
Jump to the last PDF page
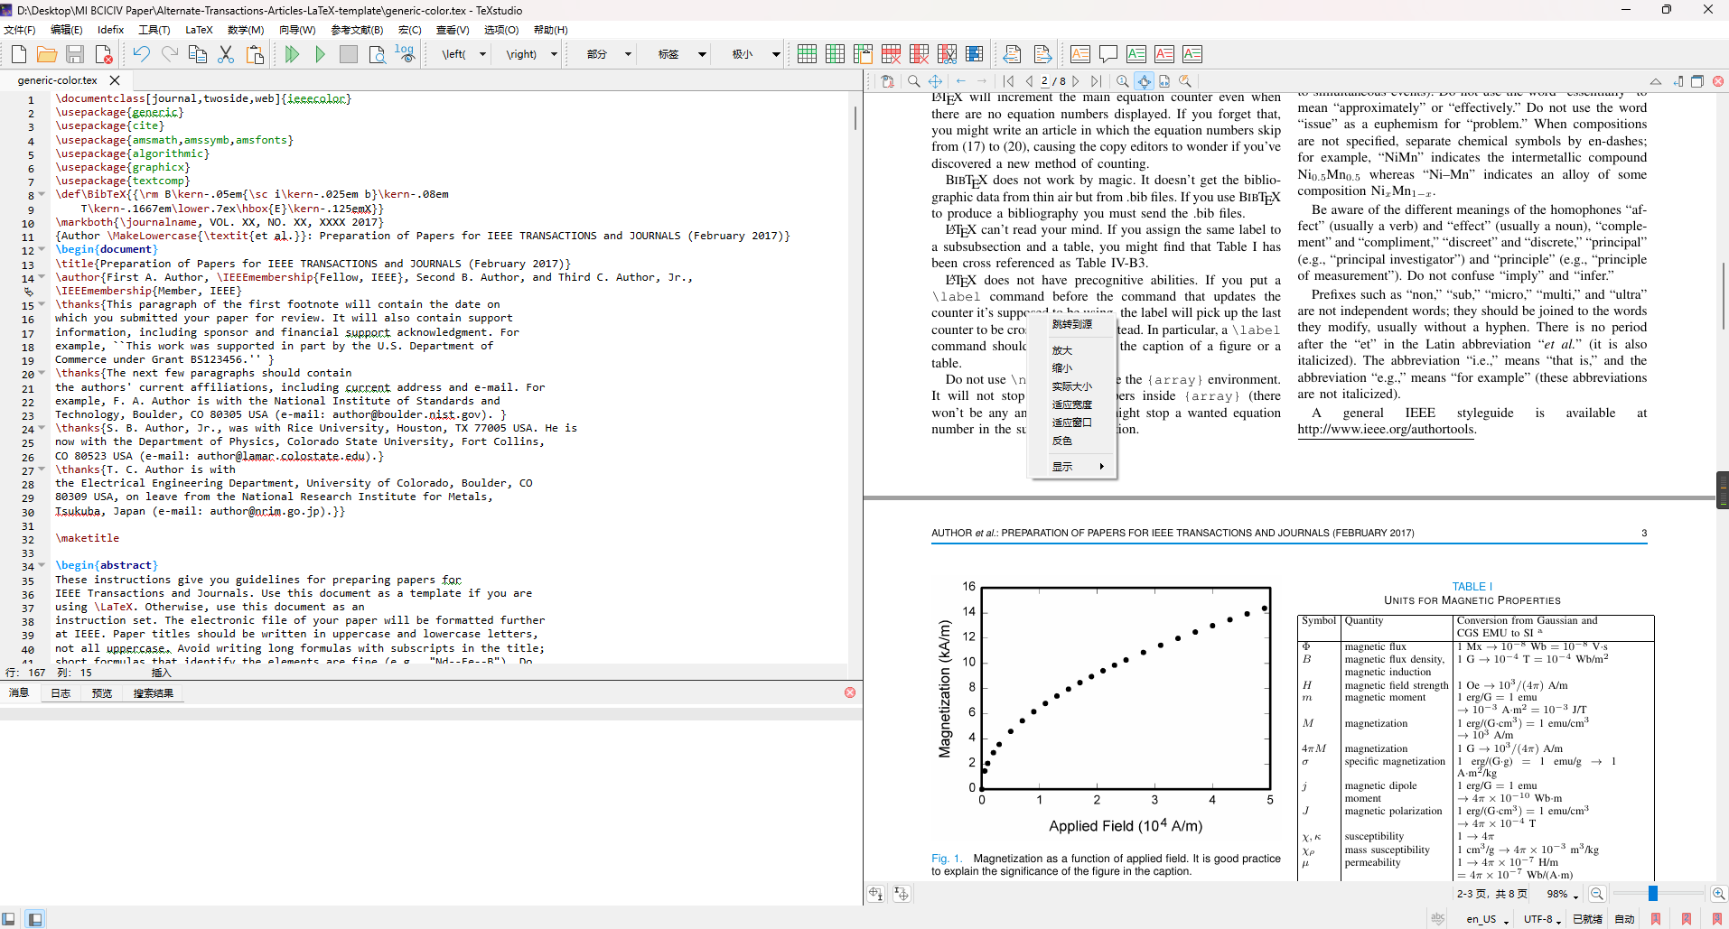click(1096, 81)
